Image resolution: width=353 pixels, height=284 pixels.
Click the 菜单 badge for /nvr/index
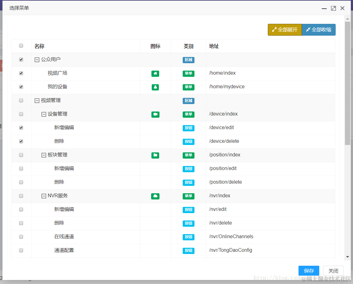click(x=189, y=196)
